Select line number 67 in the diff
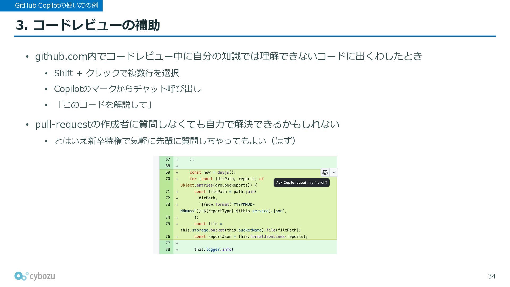This screenshot has width=510, height=287. tap(168, 159)
